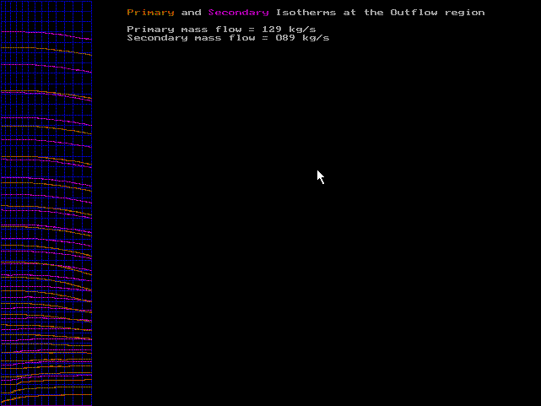Select the secondary mass flow value 089
The height and width of the screenshot is (406, 541).
click(x=285, y=38)
